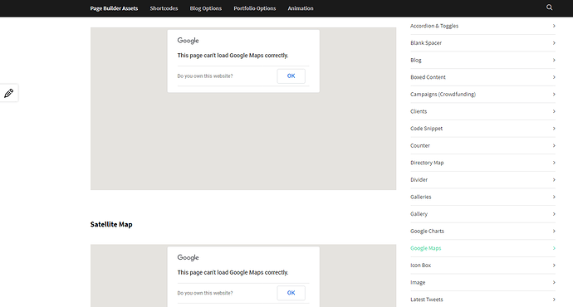Click first map error message text
Viewport: 573px width, 307px height.
[233, 56]
